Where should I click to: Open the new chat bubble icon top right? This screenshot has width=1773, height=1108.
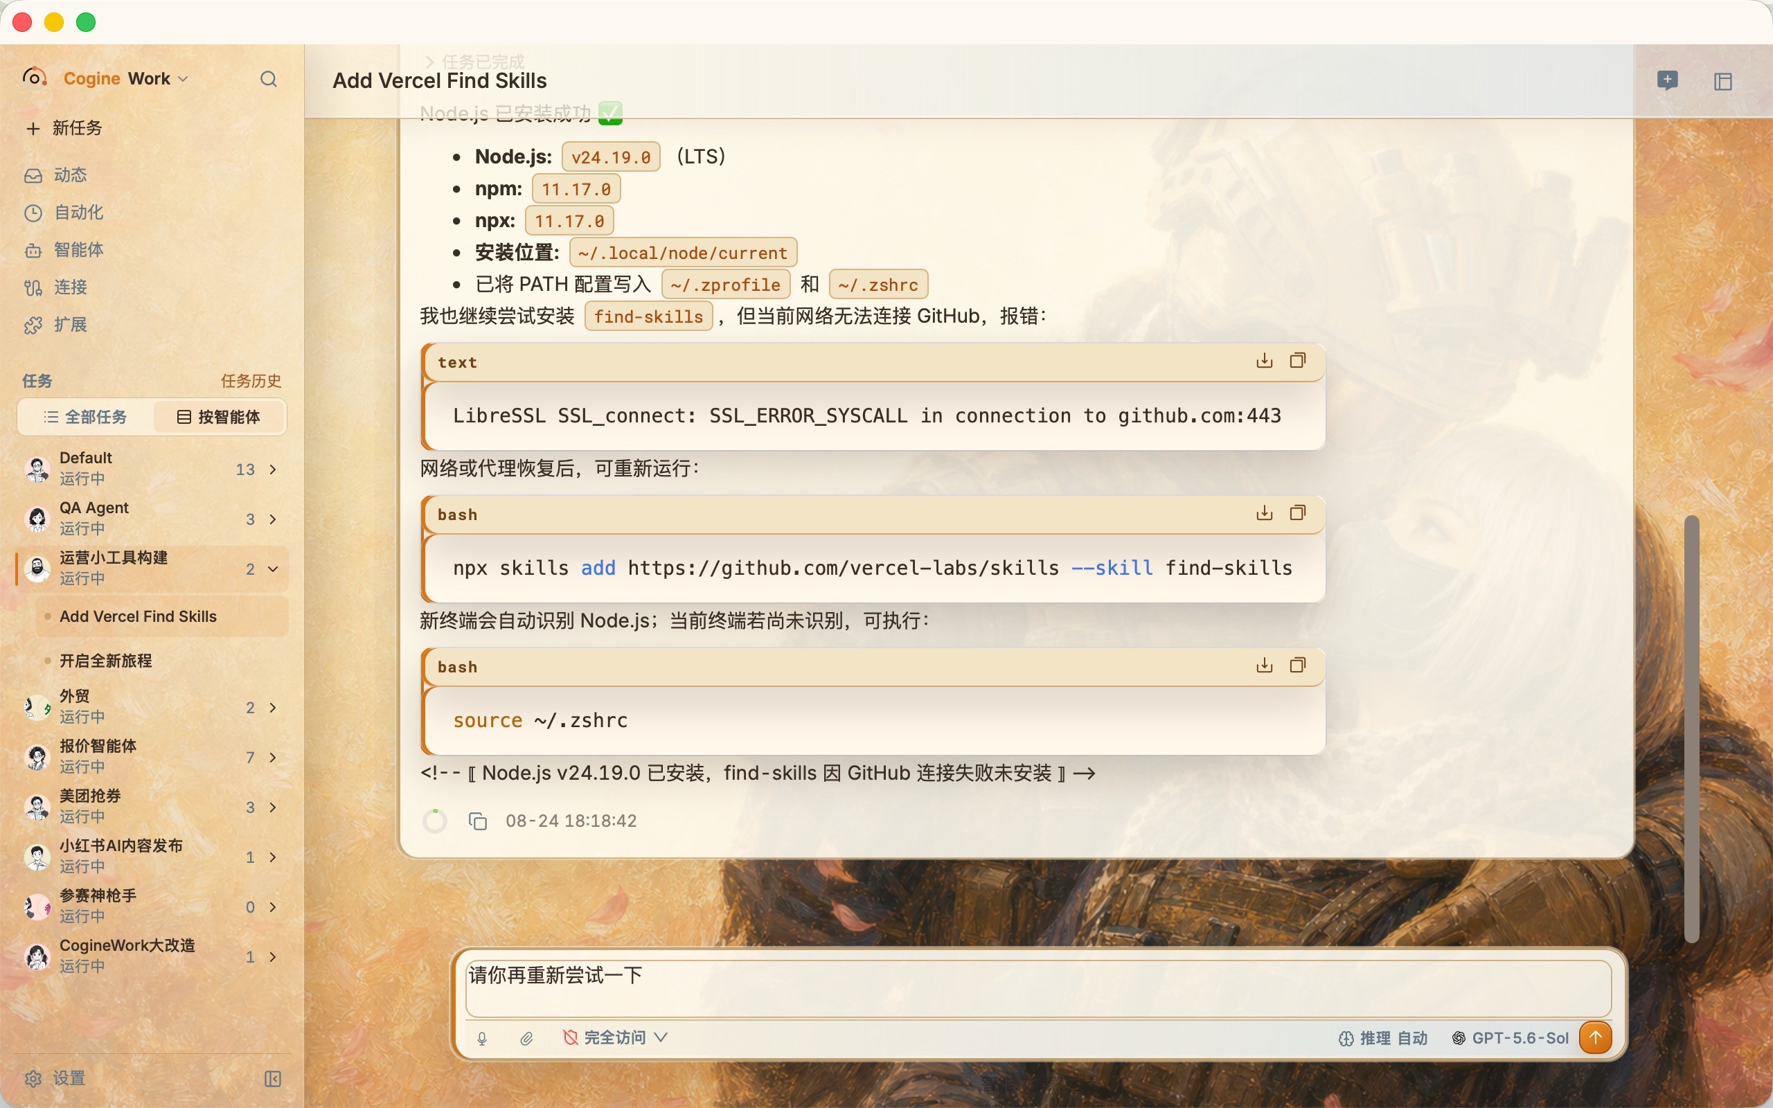1668,80
